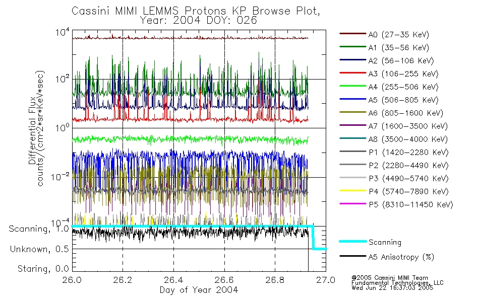Screen dimensions: 479x302
Task: Click the A2 (56-106 KeV) legend label
Action: (x=401, y=61)
